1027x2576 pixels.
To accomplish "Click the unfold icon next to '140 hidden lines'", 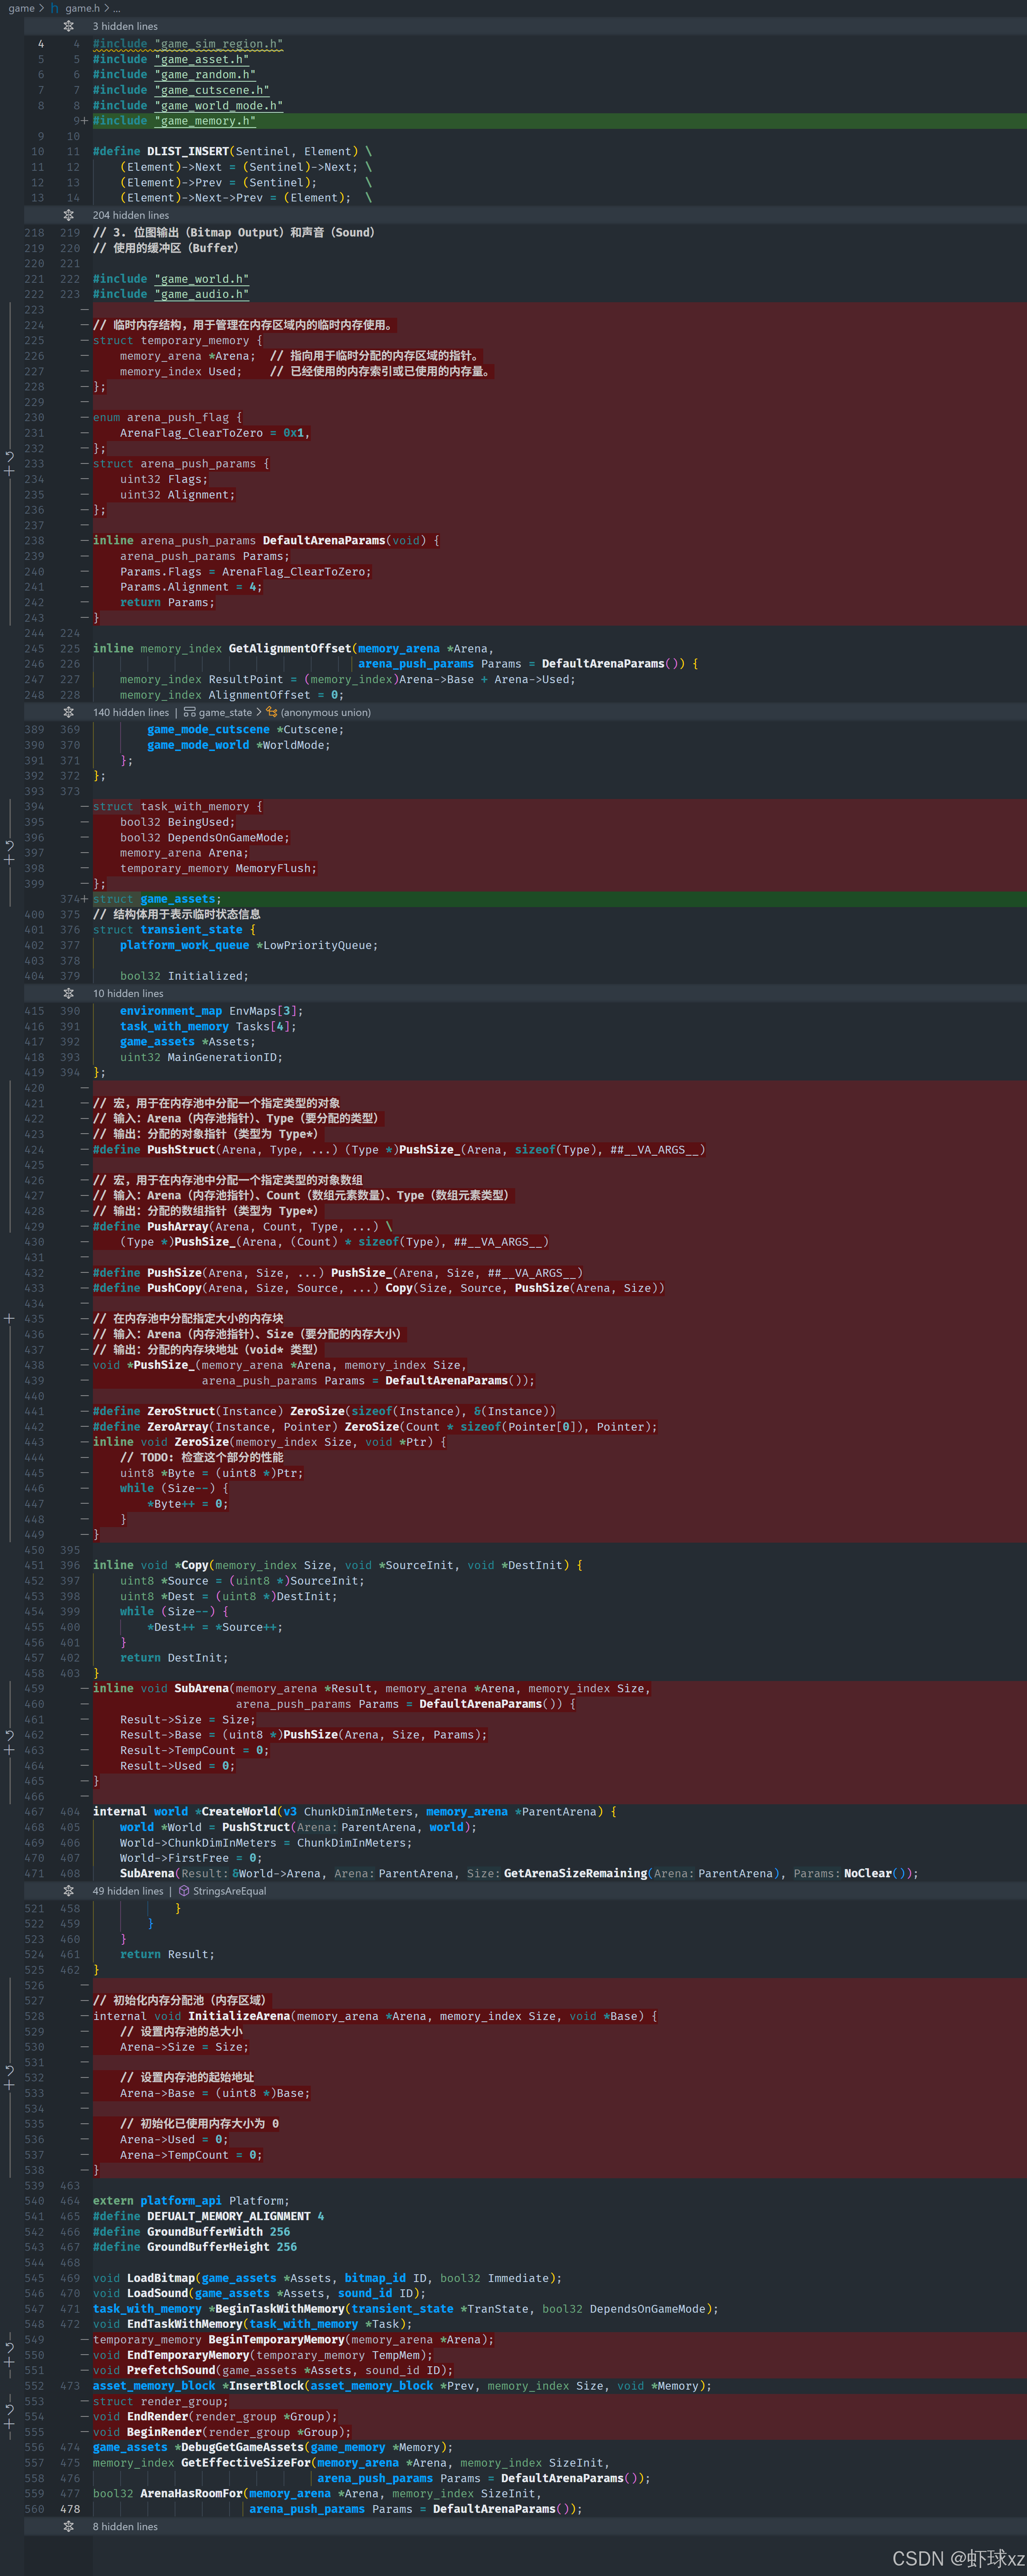I will click(68, 712).
